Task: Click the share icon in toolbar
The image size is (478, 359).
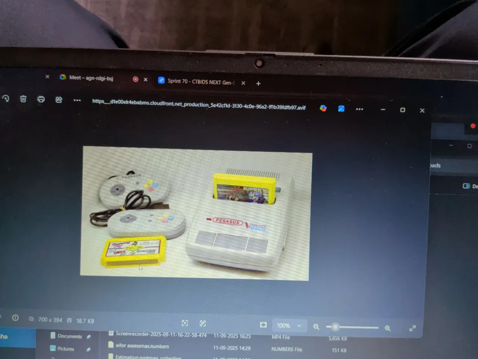Action: pyautogui.click(x=59, y=99)
